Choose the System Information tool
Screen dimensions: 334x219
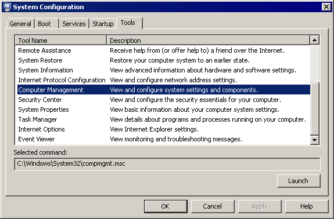[164, 70]
